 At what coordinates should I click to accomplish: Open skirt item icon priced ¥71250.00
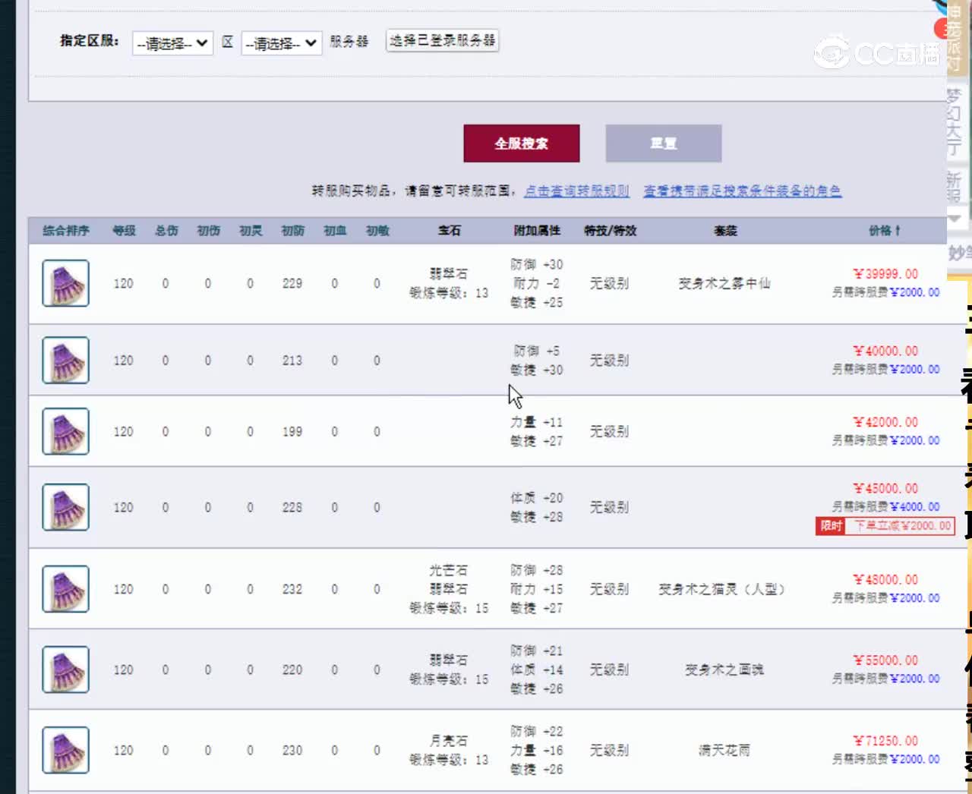pyautogui.click(x=65, y=750)
